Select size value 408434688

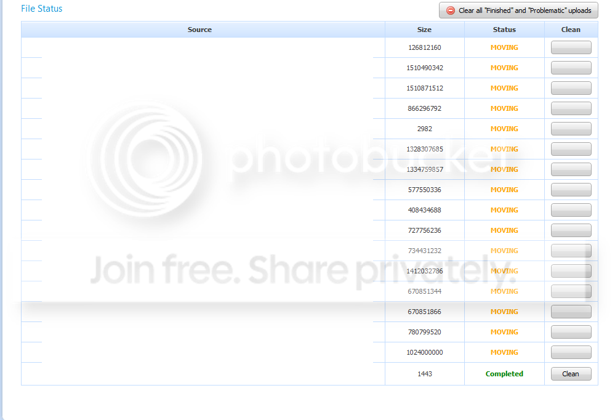coord(424,210)
